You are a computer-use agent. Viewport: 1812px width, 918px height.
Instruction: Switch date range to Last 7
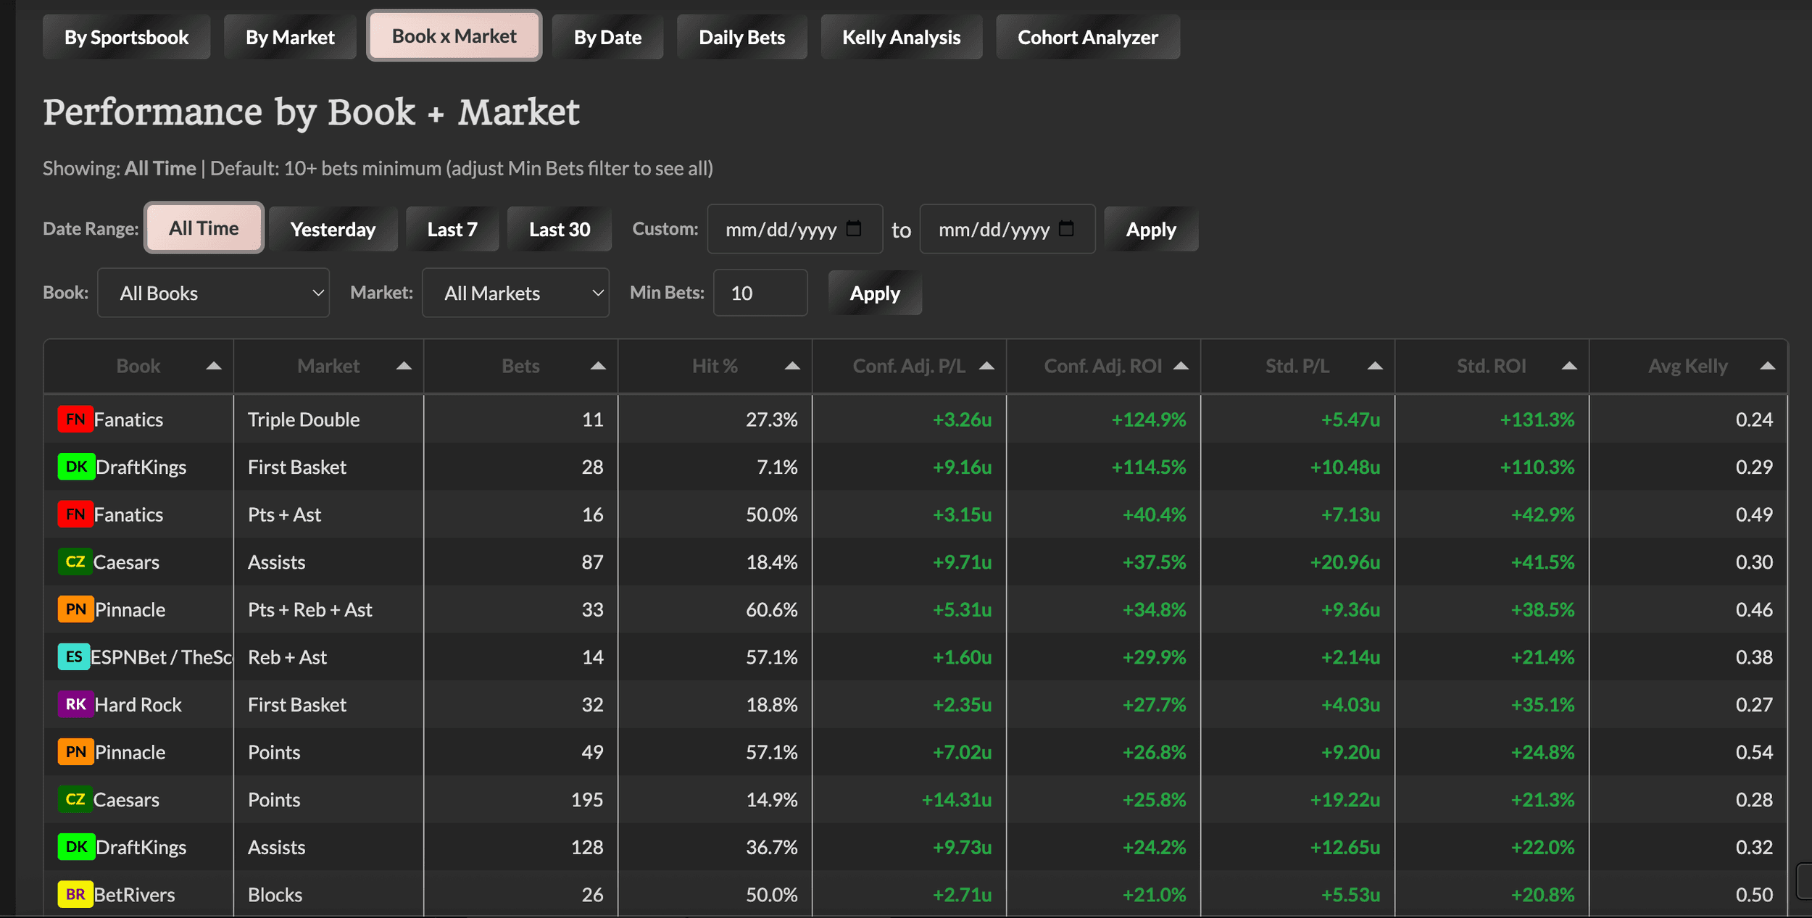pos(452,230)
